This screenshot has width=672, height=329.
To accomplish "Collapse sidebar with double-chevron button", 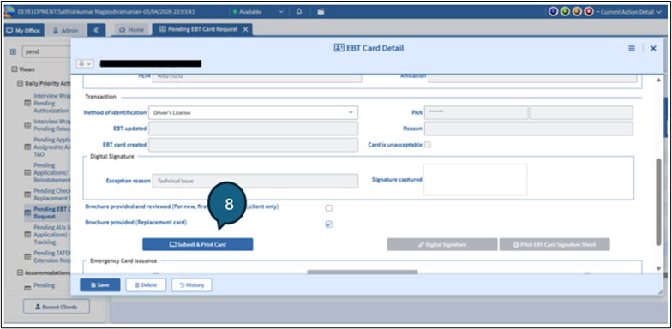I will click(x=96, y=30).
